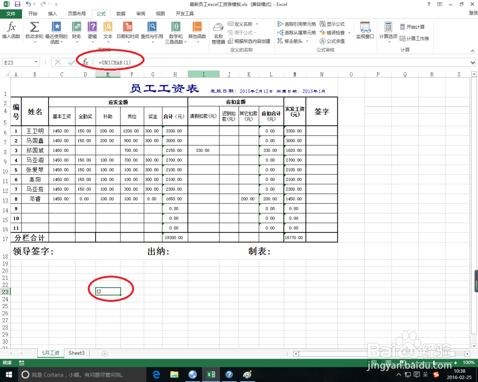Open the Name Box dropdown arrow
This screenshot has width=478, height=382.
(36, 62)
